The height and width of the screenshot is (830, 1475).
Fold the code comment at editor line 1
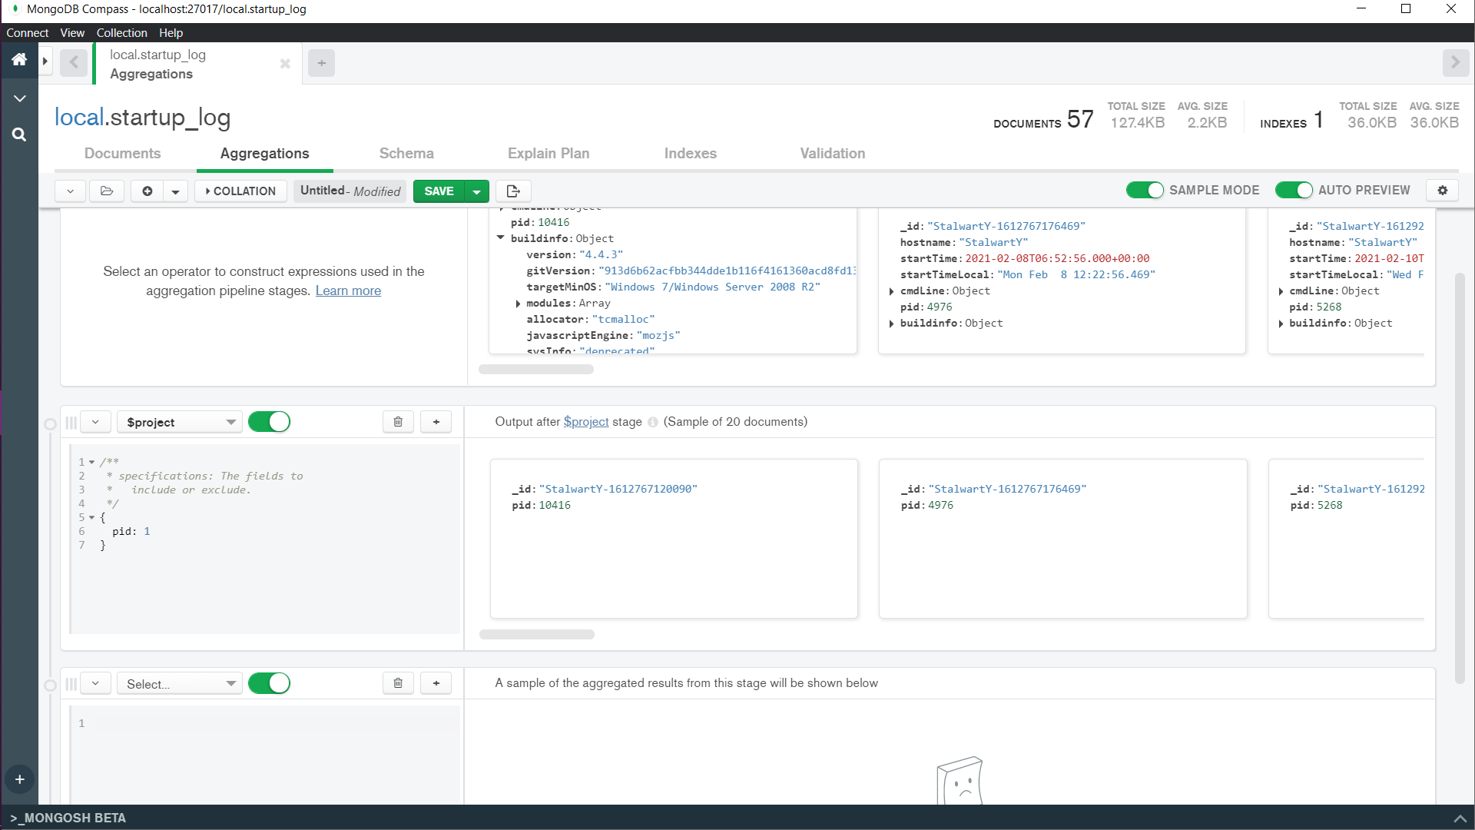(91, 463)
